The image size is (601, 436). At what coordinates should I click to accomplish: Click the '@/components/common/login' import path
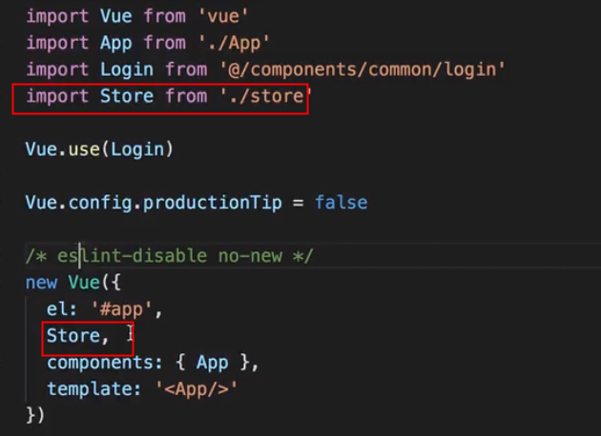(x=363, y=69)
